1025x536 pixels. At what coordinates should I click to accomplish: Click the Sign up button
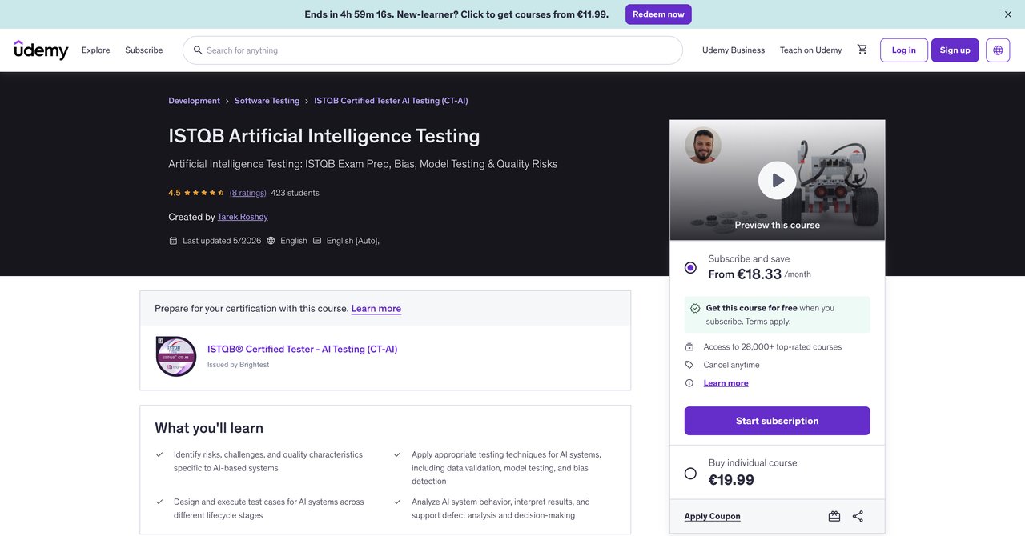click(x=955, y=50)
